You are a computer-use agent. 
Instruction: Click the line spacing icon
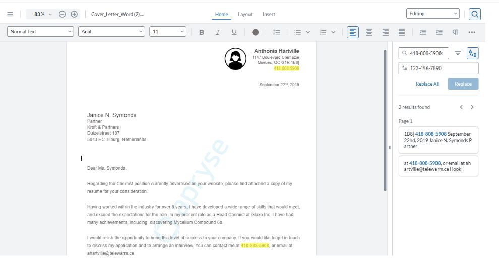pyautogui.click(x=277, y=32)
